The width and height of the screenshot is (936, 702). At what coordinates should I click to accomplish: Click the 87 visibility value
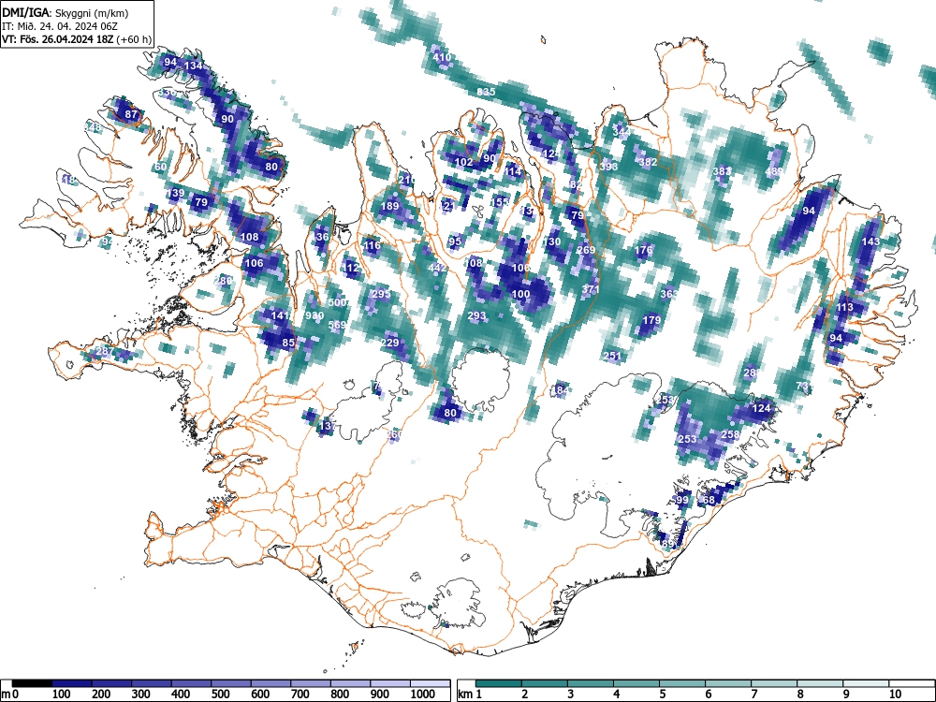click(131, 114)
